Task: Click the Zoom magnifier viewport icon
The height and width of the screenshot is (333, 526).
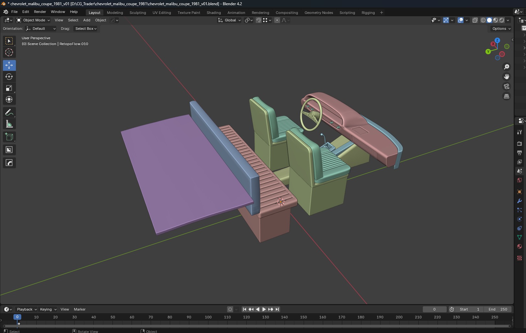Action: pos(506,67)
